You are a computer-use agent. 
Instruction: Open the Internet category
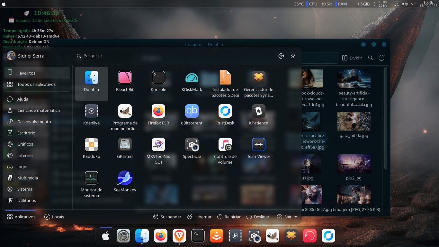37,155
